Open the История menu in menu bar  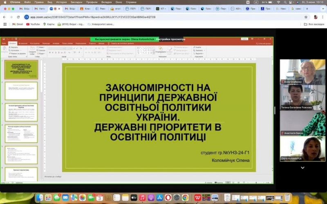point(61,2)
